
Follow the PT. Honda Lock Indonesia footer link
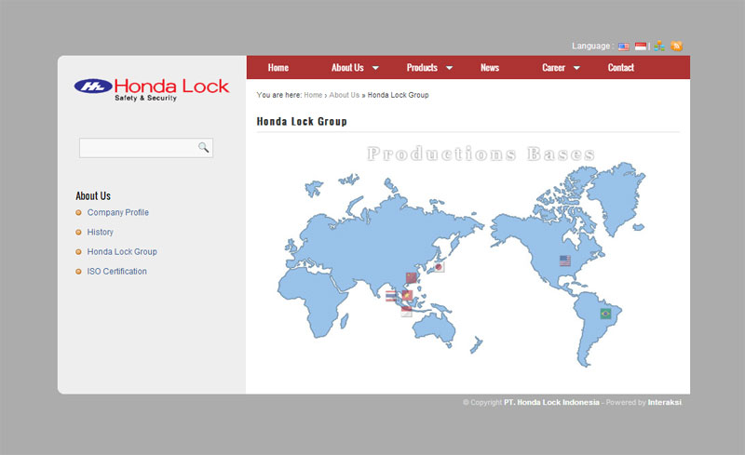click(x=551, y=402)
